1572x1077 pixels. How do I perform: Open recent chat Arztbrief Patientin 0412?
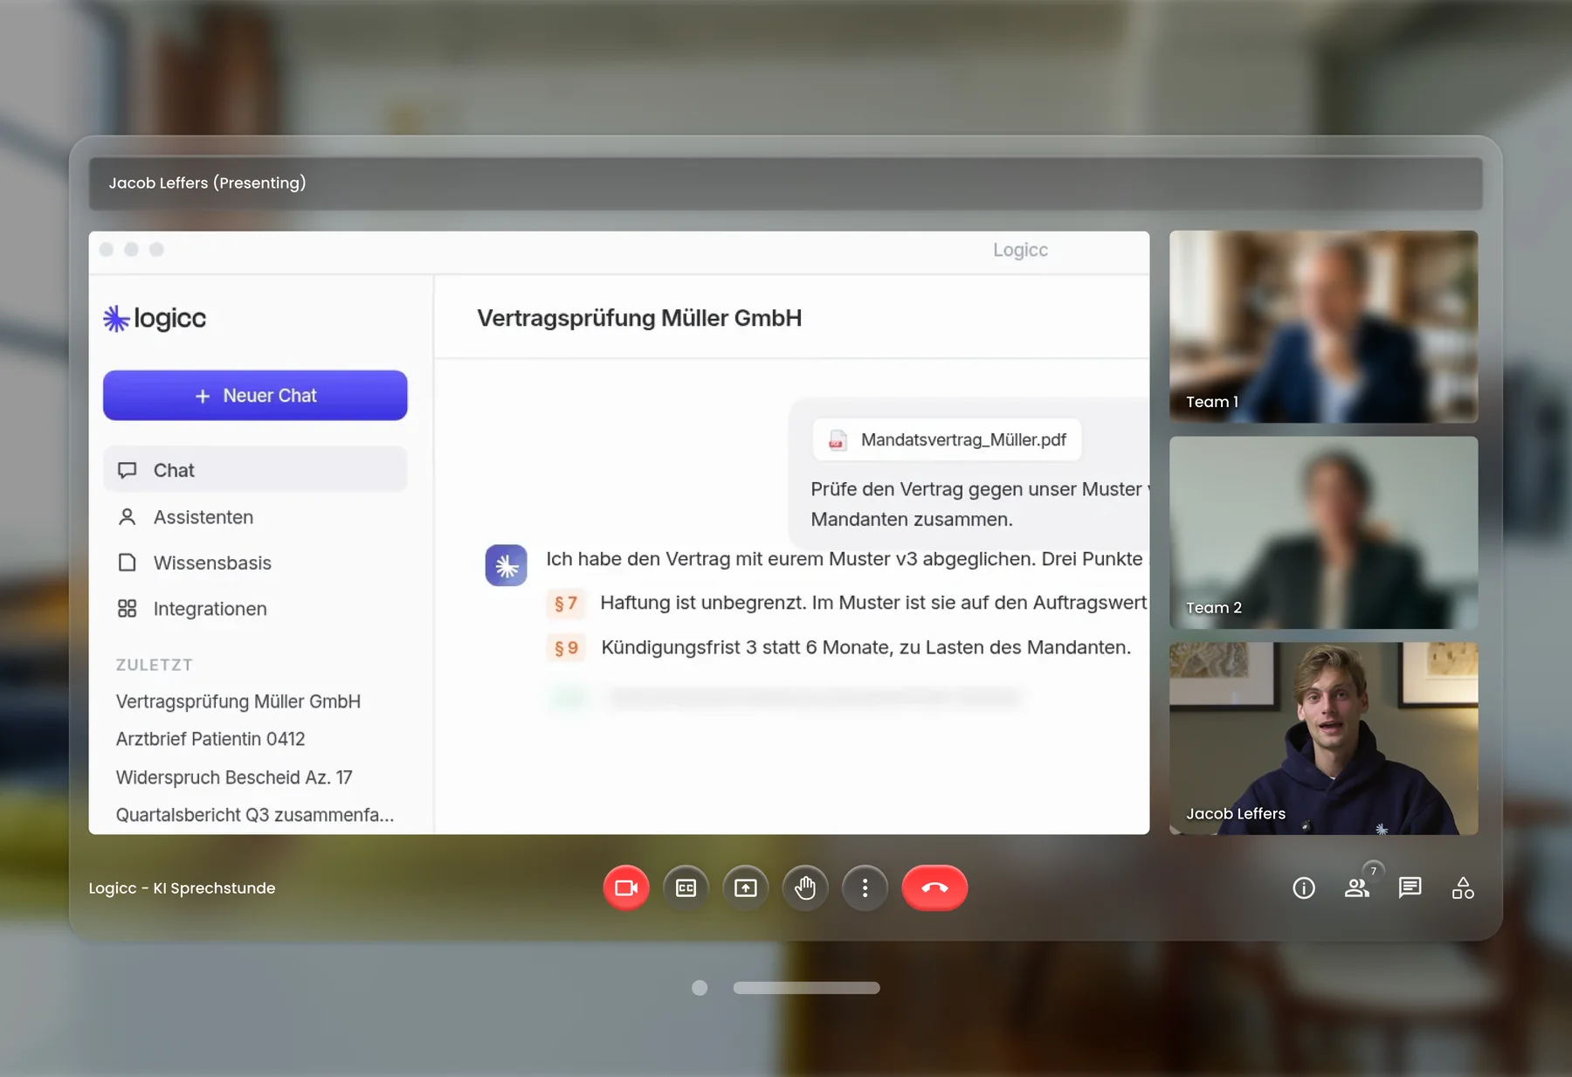(x=210, y=739)
